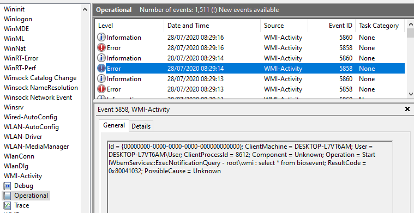Click Information icon of 08:29:16 event
Screen dimensions: 414x213
(101, 38)
